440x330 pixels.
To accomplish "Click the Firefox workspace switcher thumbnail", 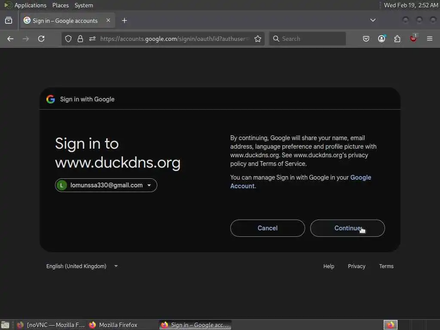I will pos(390,325).
